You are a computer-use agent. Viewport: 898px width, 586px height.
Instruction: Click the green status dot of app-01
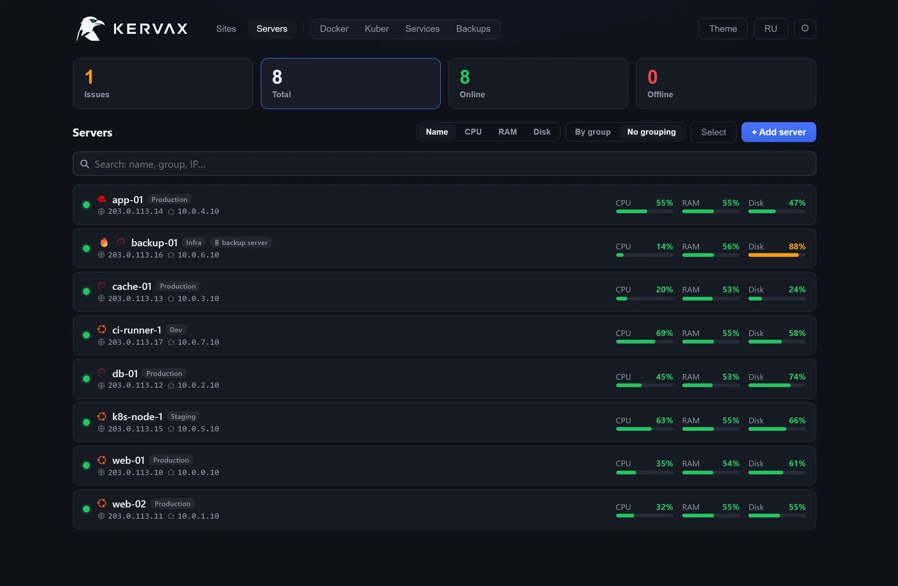pyautogui.click(x=86, y=204)
